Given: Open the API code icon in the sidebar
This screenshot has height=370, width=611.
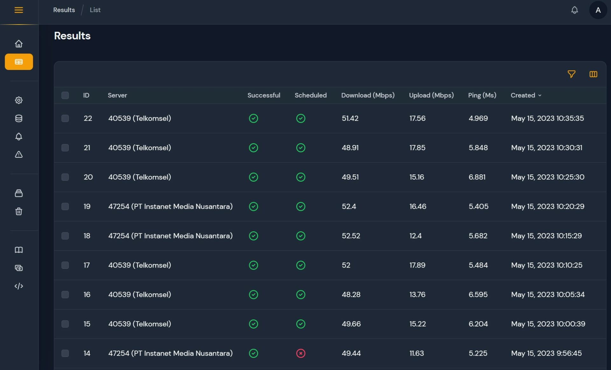Looking at the screenshot, I should [x=19, y=286].
